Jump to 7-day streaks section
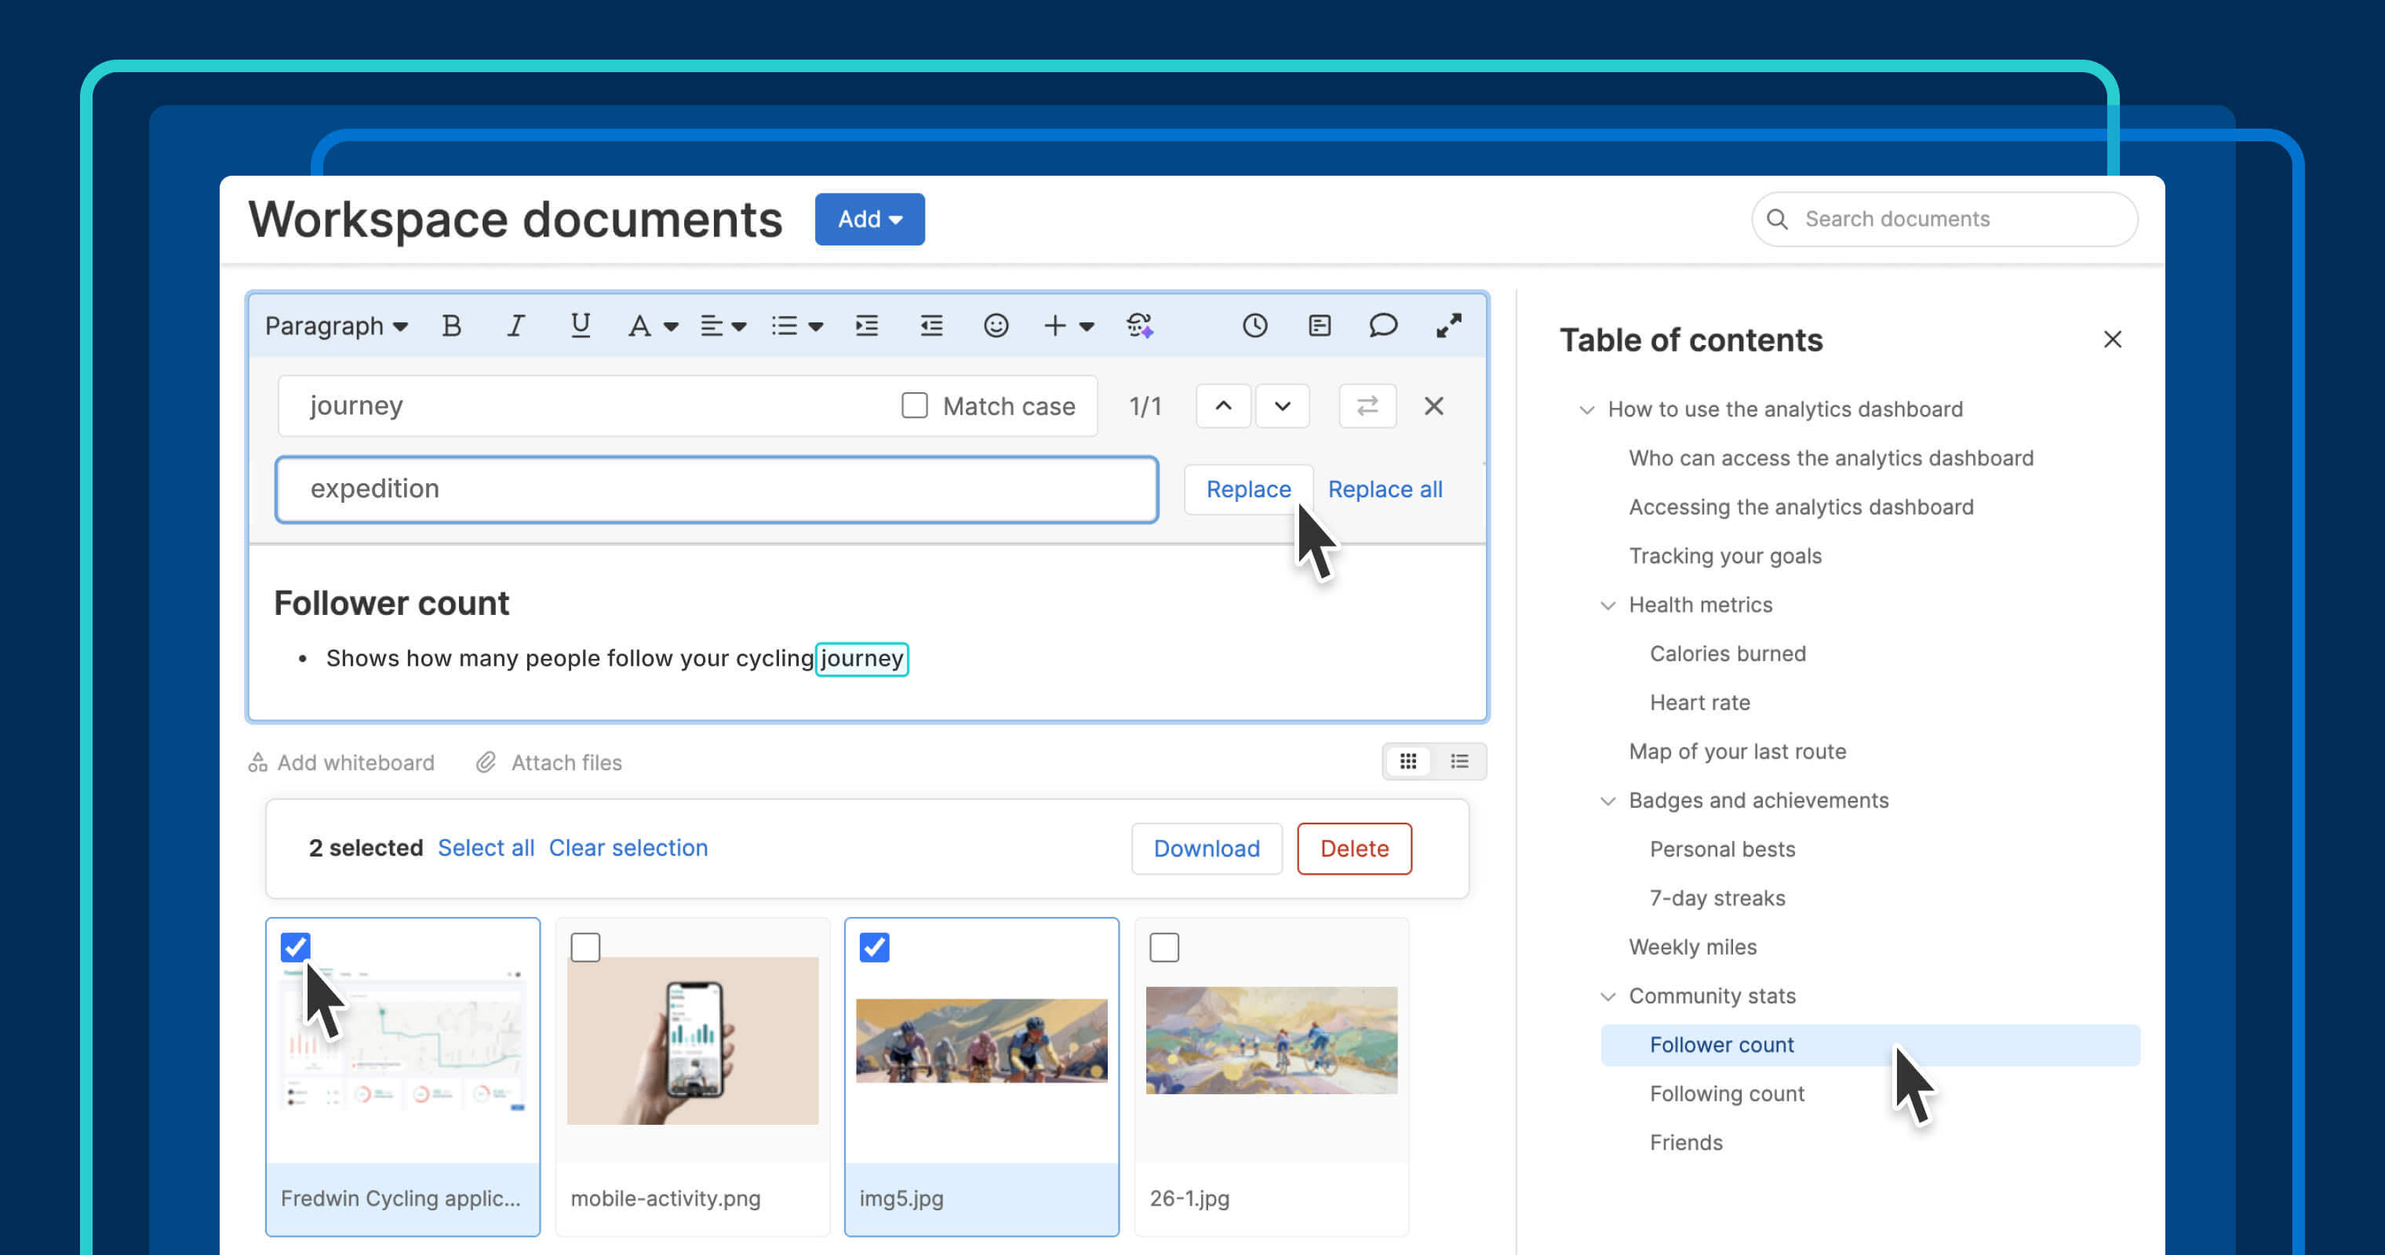Screen dimensions: 2385x1255 (x=1717, y=899)
